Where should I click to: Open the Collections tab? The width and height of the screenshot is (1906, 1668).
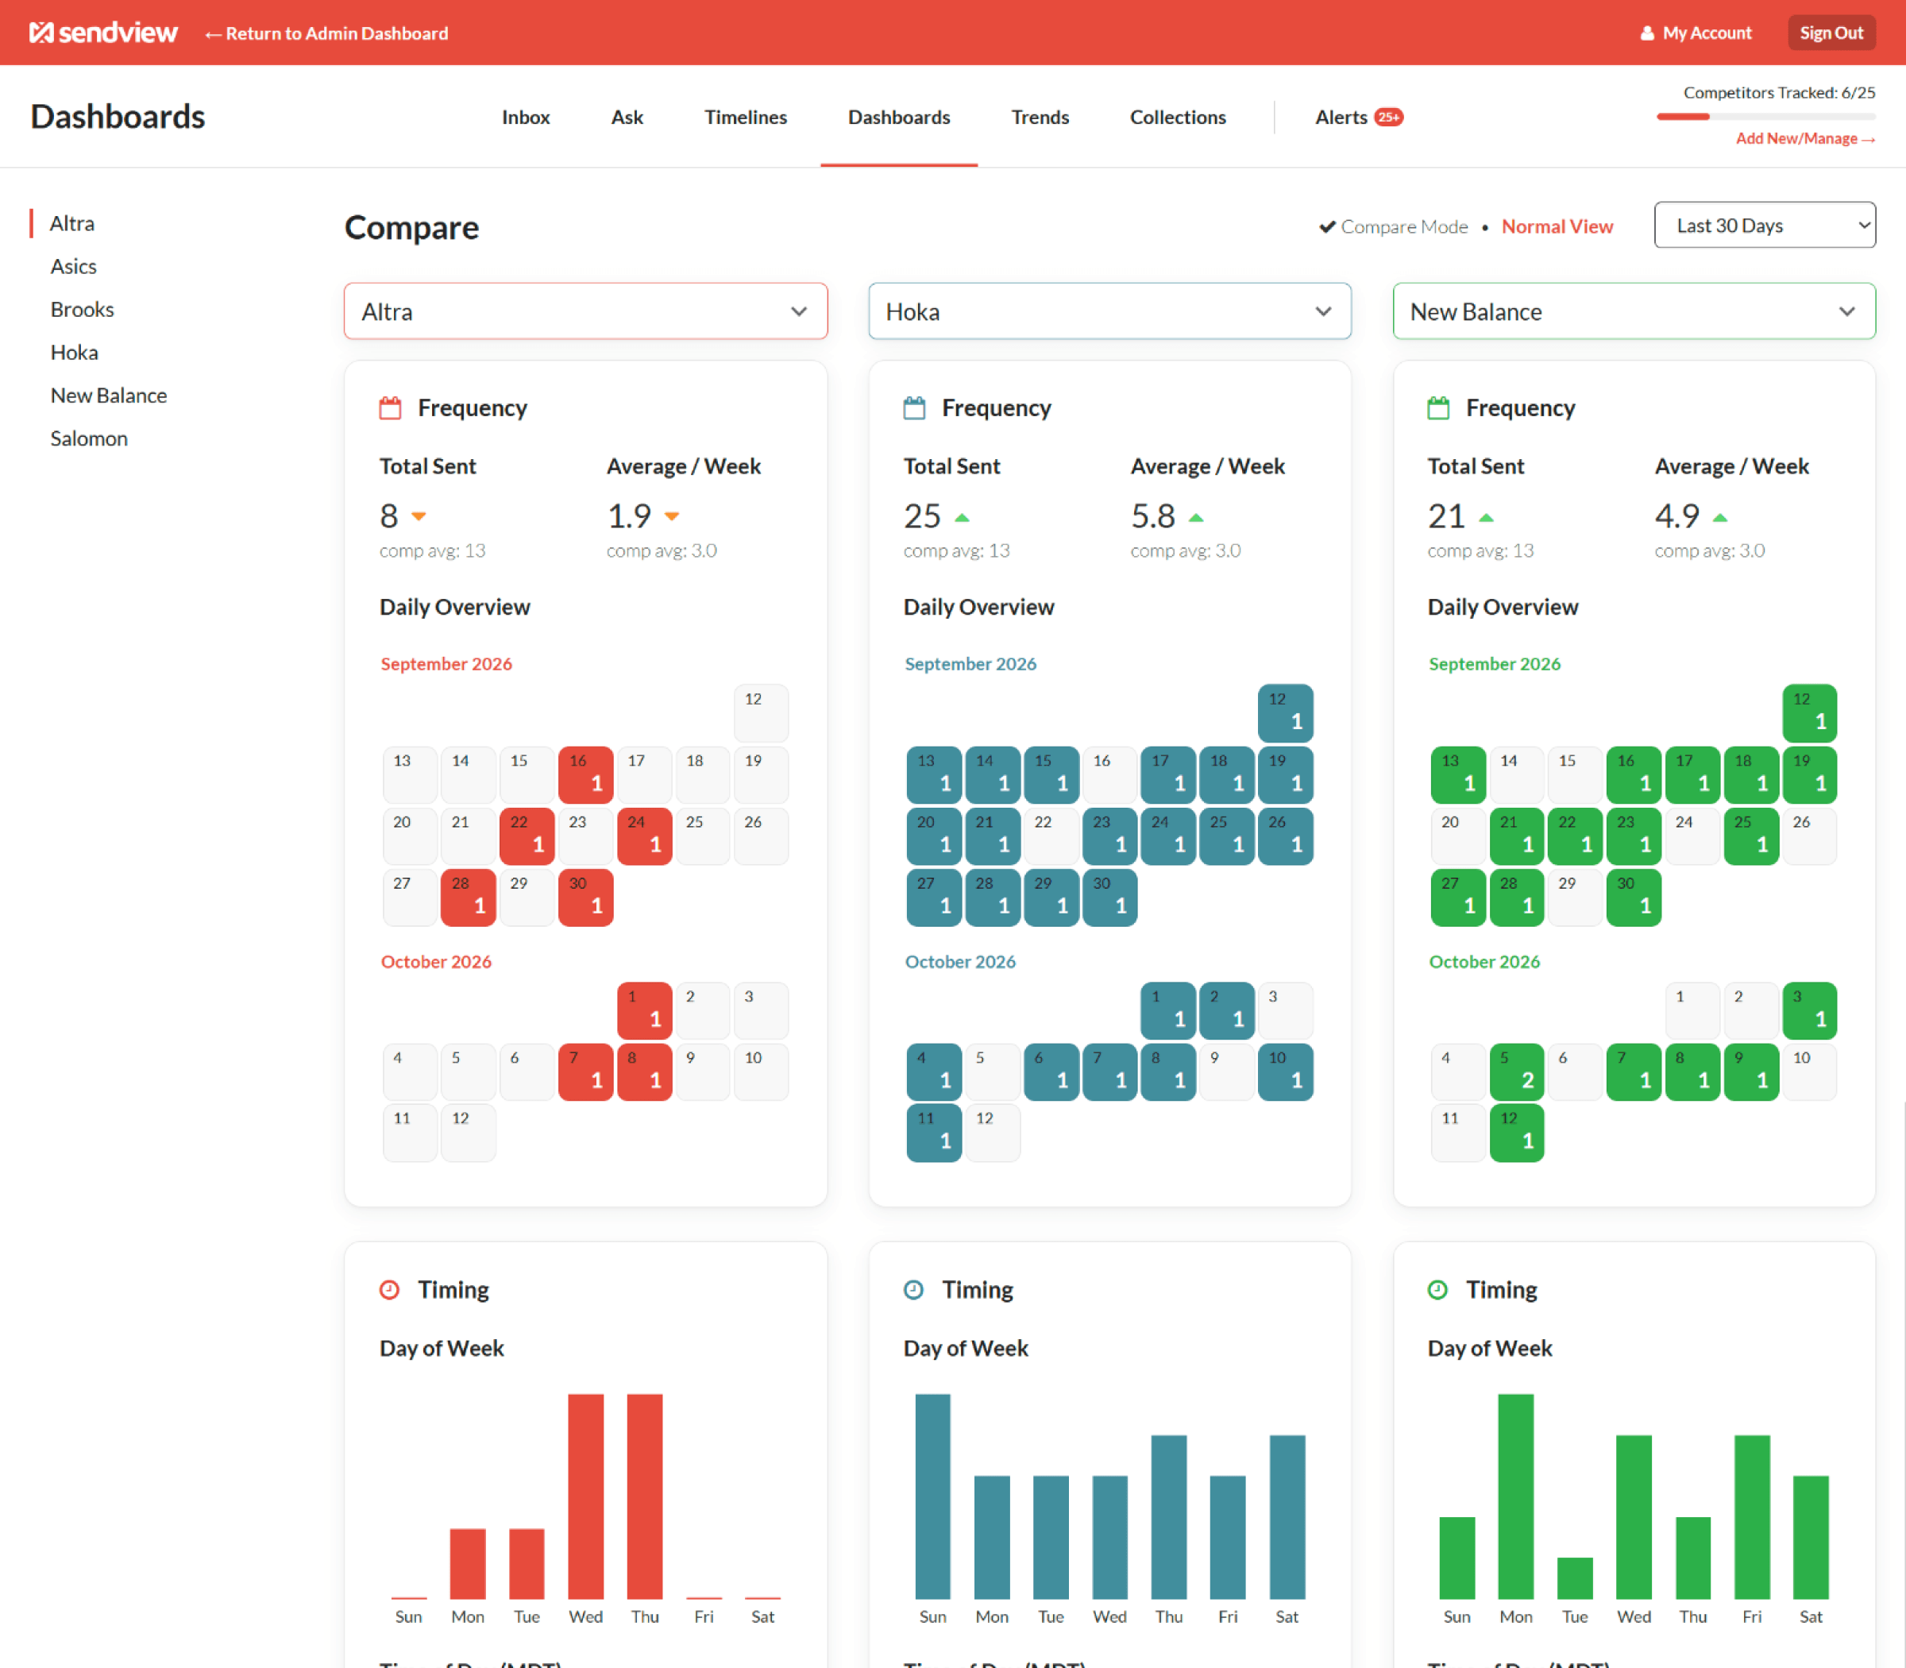point(1177,118)
